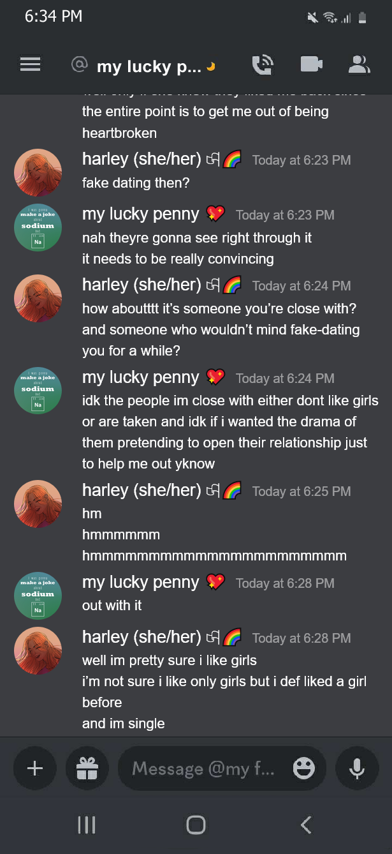Tap the message input field

[204, 769]
